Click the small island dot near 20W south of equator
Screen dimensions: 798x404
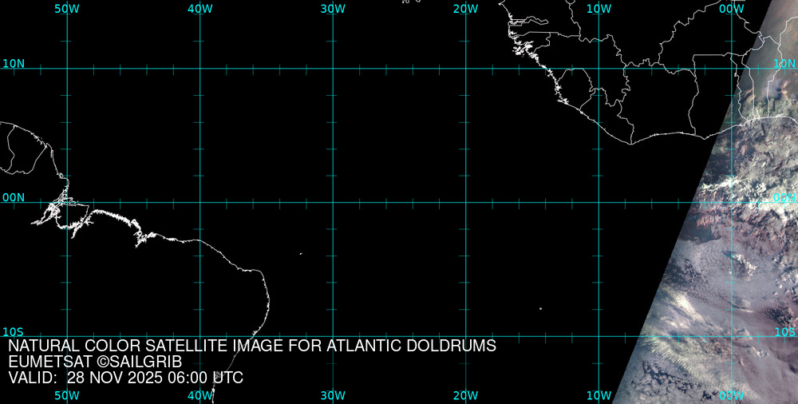pyautogui.click(x=540, y=309)
